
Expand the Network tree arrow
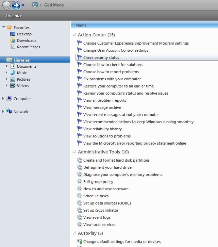[x=3, y=111]
